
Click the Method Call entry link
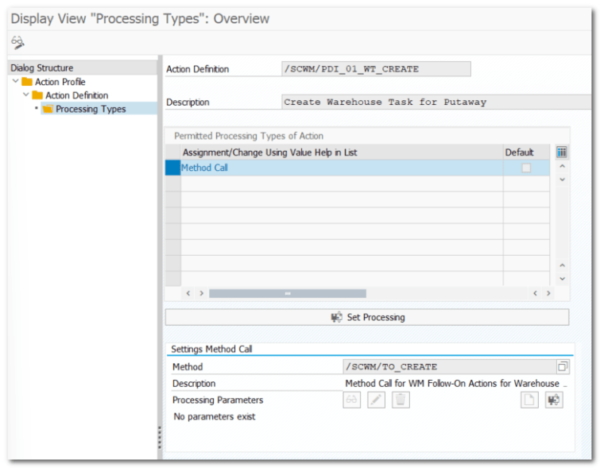(204, 168)
